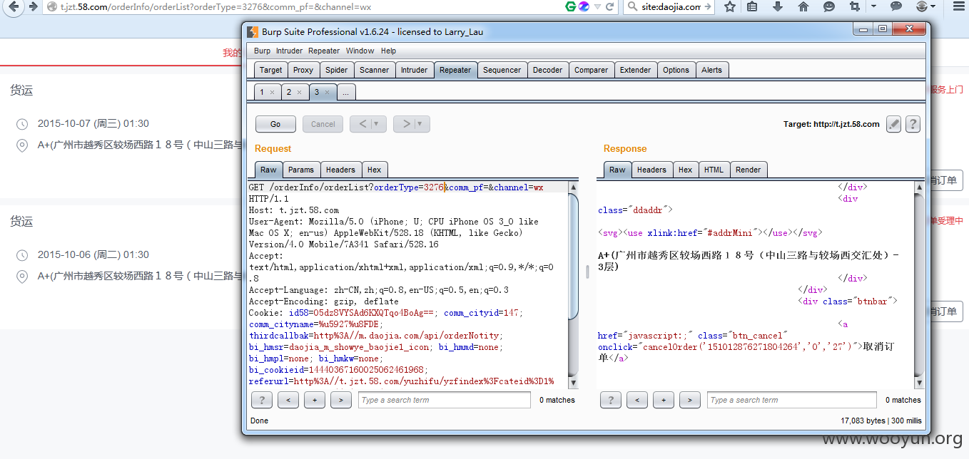Viewport: 969px width, 459px height.
Task: Click the speech bubble chat icon
Action: (896, 7)
